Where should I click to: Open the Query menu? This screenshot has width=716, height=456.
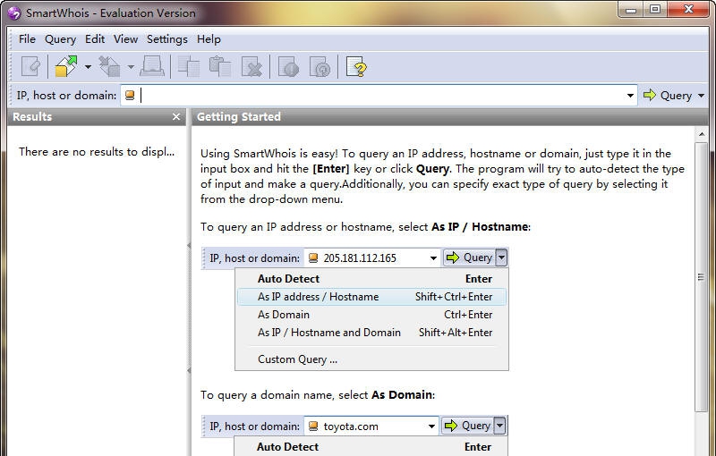click(x=60, y=39)
